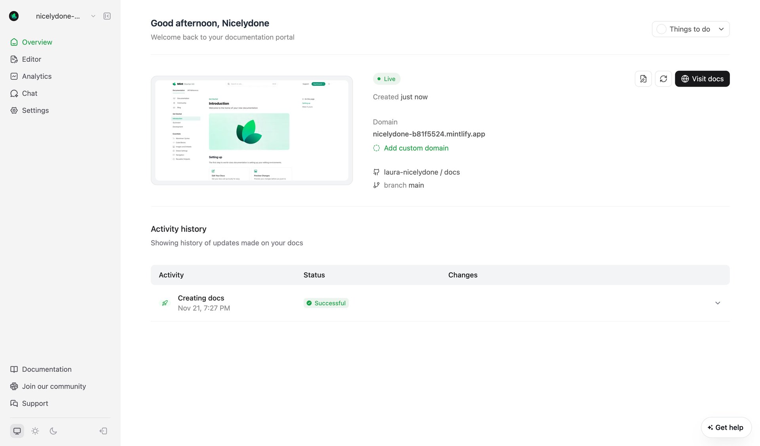The height and width of the screenshot is (446, 760).
Task: Select system theme mode
Action: click(x=17, y=431)
